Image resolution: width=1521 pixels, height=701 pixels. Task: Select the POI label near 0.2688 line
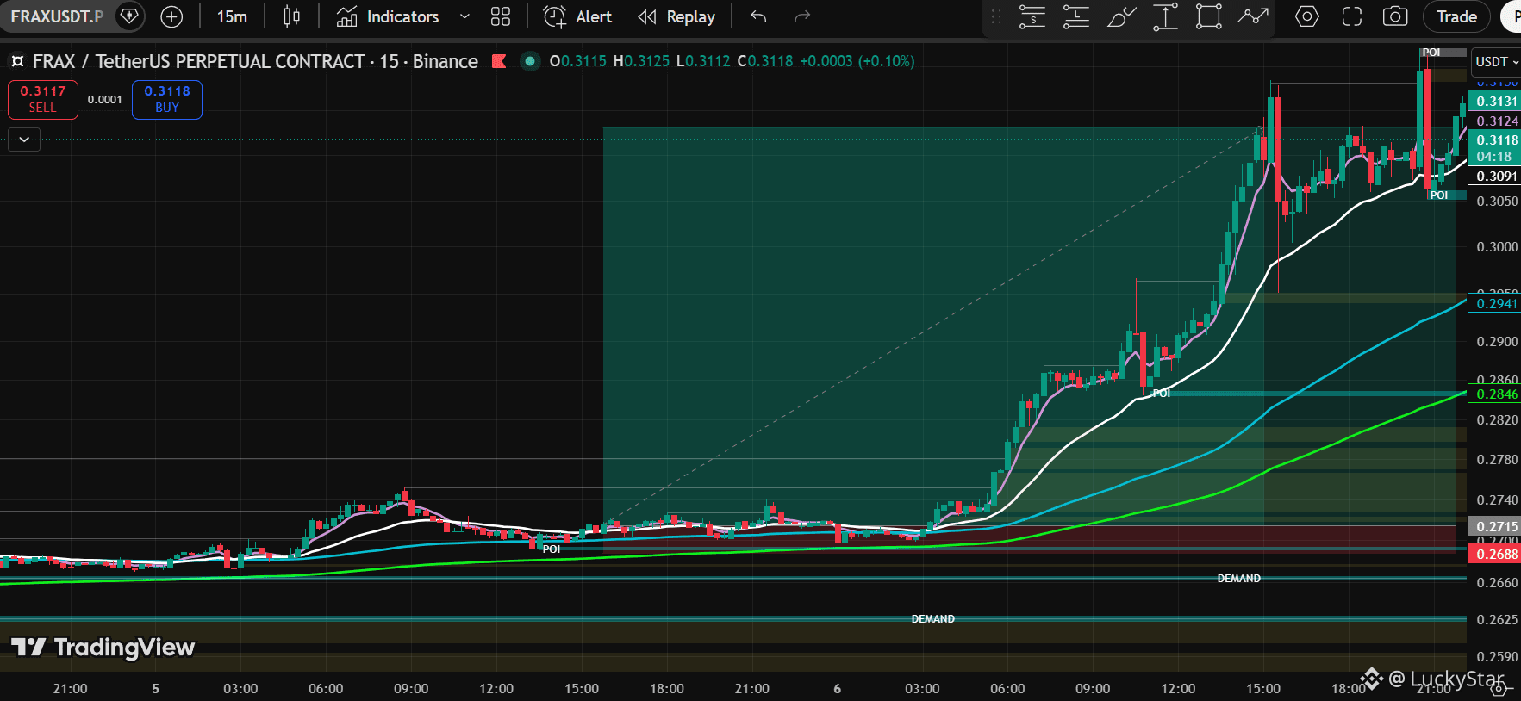tap(552, 549)
